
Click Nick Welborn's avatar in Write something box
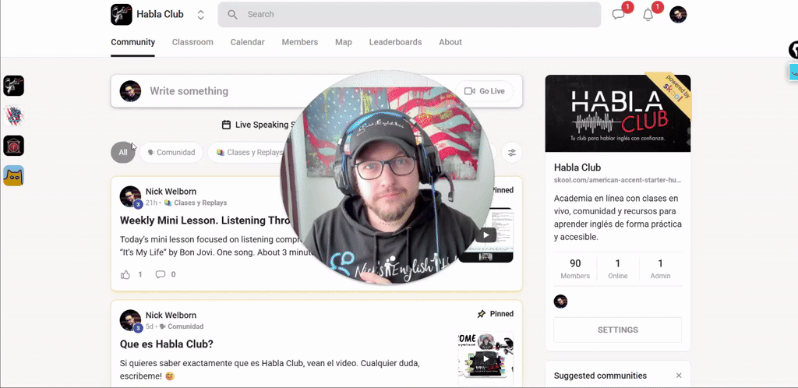click(x=130, y=91)
